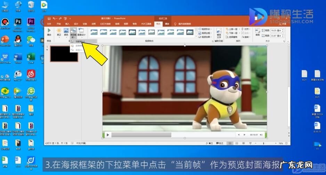
Task: Toggle Comments (批注) pane in status bar
Action: tap(220, 143)
